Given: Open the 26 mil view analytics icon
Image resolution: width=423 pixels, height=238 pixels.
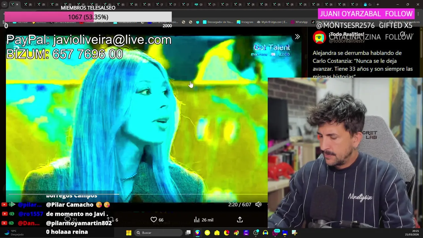Looking at the screenshot, I should 197,219.
